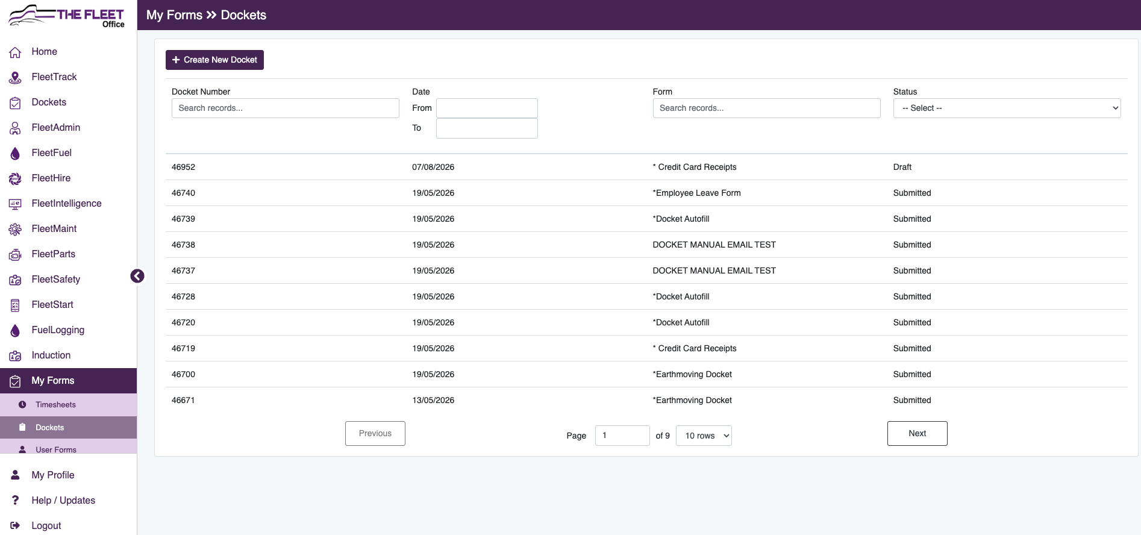Click the Dockets clipboard icon in the main sidebar
Image resolution: width=1141 pixels, height=535 pixels.
pos(15,103)
